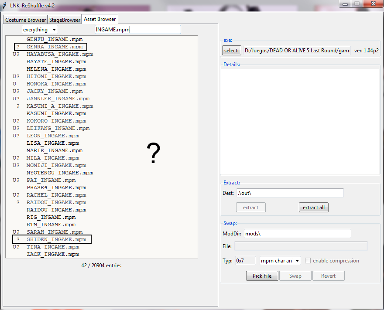Click the INGAME.mpm search field
Viewport: 384px width, 310px height.
(x=137, y=30)
